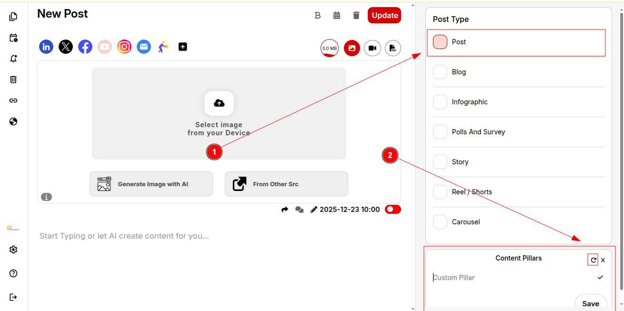Check the Infographic post type box
The width and height of the screenshot is (624, 311).
pos(440,102)
